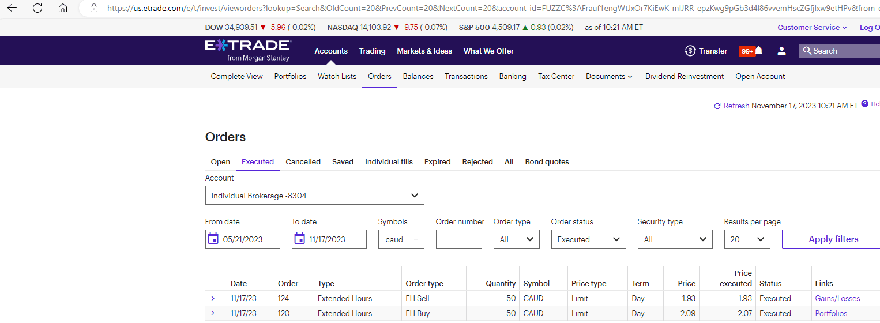
Task: Open the Order type dropdown
Action: tap(517, 239)
